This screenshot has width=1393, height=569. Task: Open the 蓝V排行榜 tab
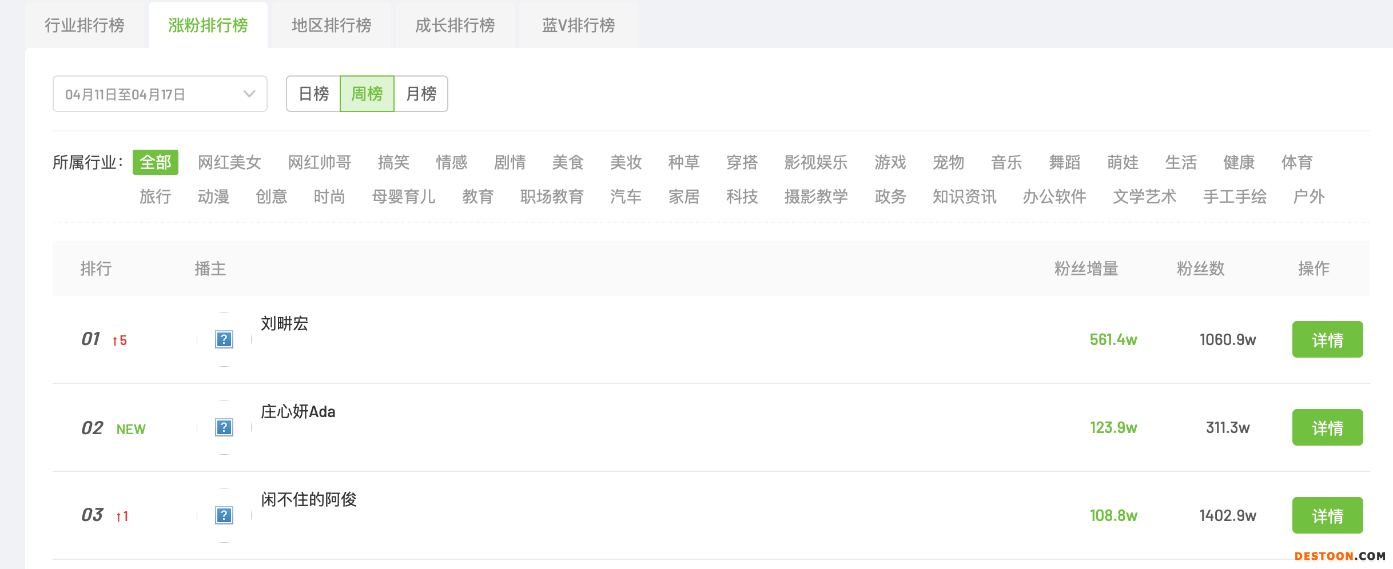(579, 25)
